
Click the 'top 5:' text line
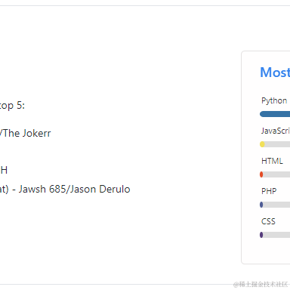pos(12,106)
